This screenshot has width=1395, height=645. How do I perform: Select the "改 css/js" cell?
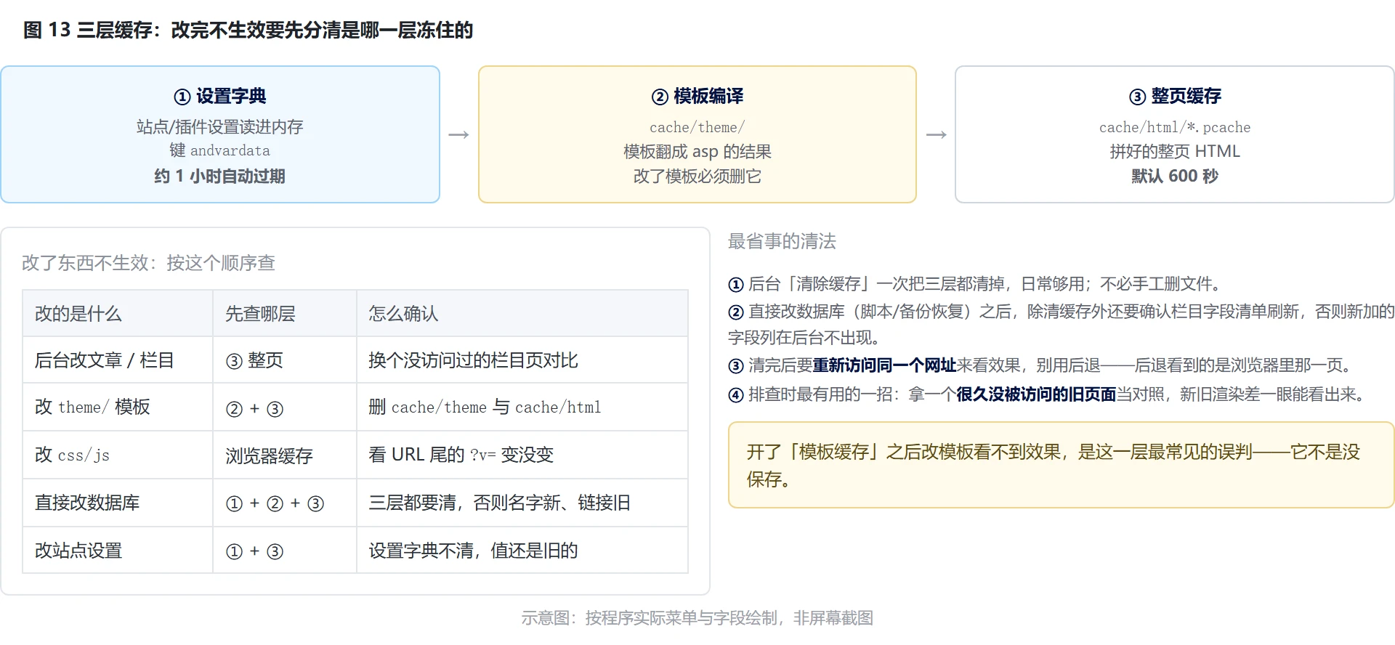[118, 455]
